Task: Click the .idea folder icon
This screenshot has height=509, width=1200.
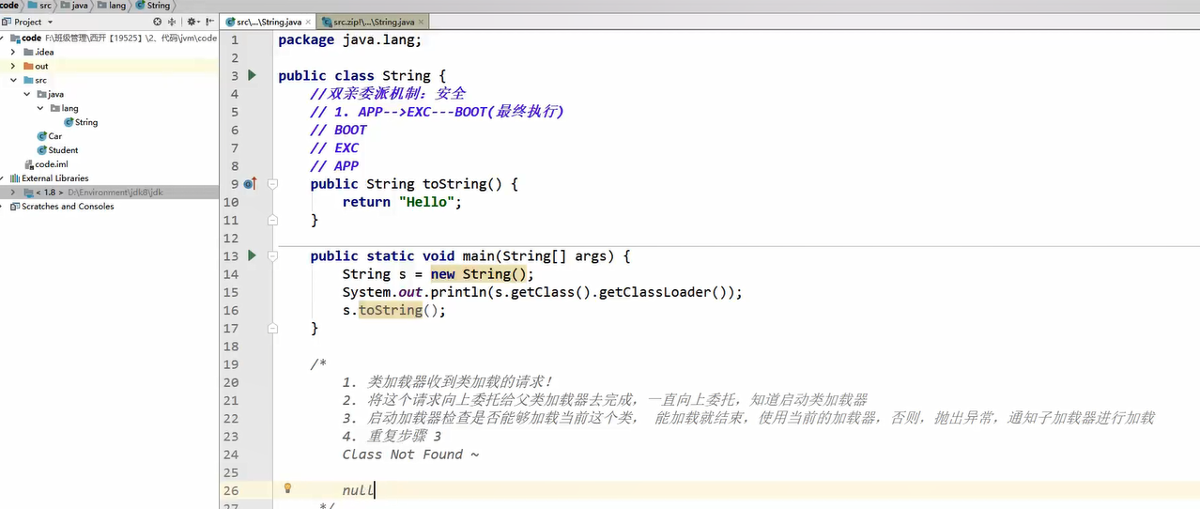Action: click(28, 53)
